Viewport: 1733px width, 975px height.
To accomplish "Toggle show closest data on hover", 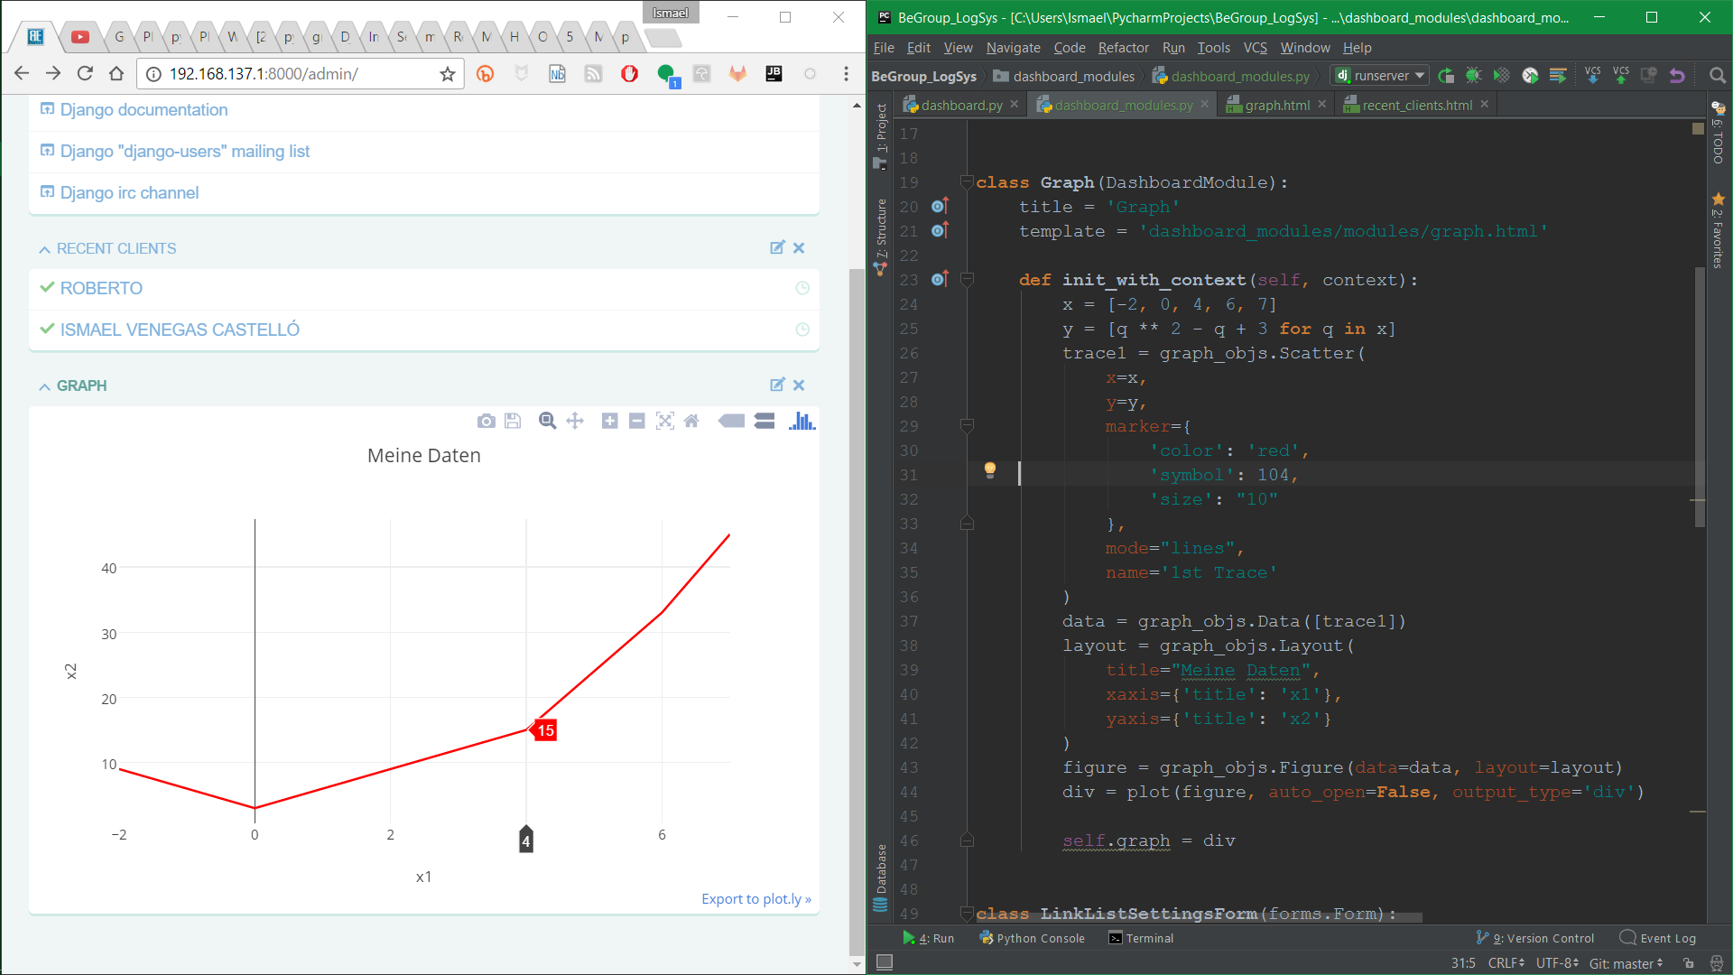I will point(731,421).
